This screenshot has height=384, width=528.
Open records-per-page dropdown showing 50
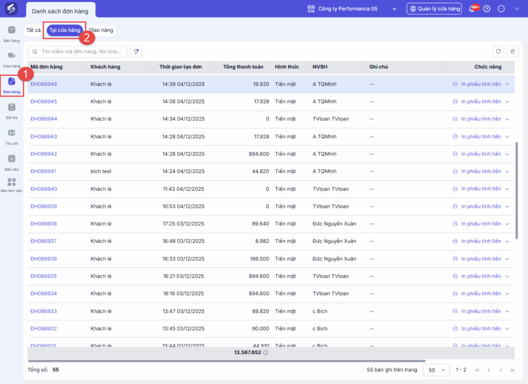click(436, 370)
